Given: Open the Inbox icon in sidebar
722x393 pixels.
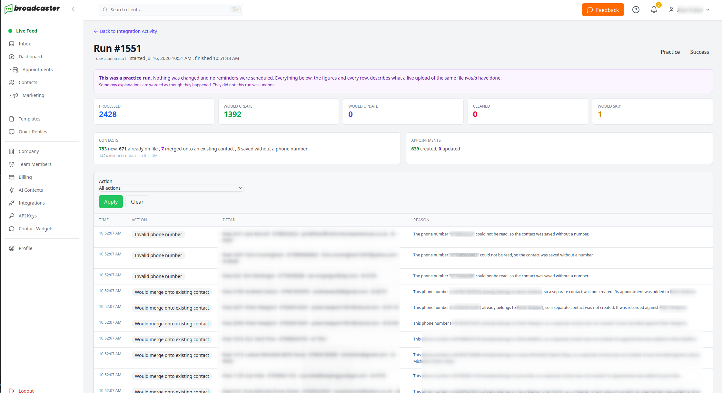Looking at the screenshot, I should [12, 44].
